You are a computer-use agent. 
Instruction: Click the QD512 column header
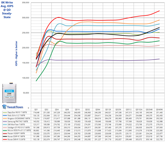coord(129,109)
